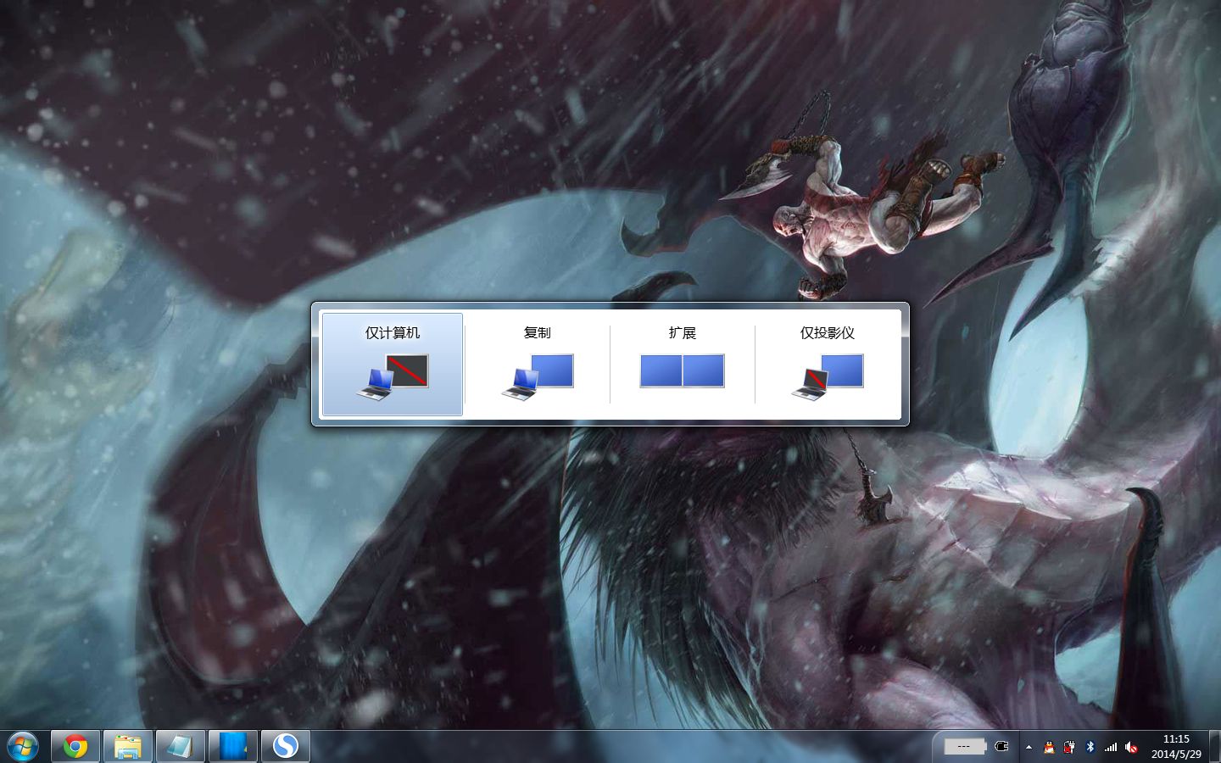Click the Show desktop strip
The height and width of the screenshot is (763, 1221).
(1215, 746)
